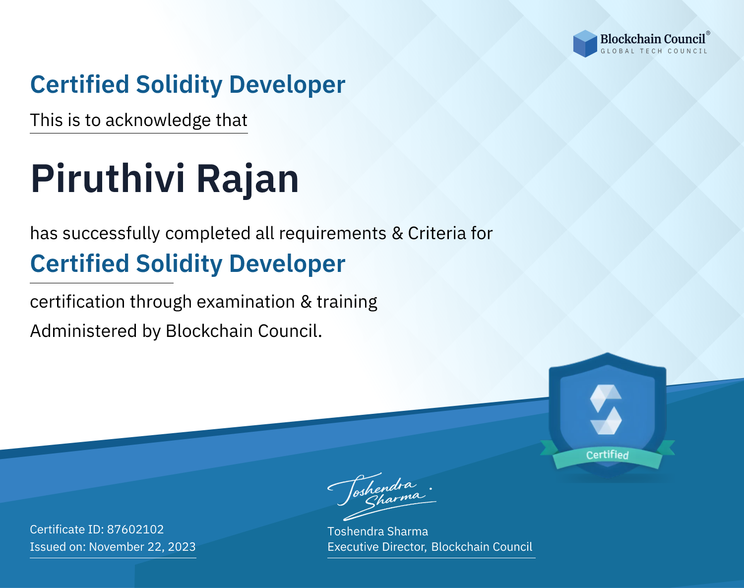Click the "This is to acknowledge that" line
The image size is (744, 588).
tap(139, 120)
